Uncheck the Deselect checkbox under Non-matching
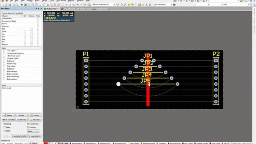256x144 pixels. (28, 127)
